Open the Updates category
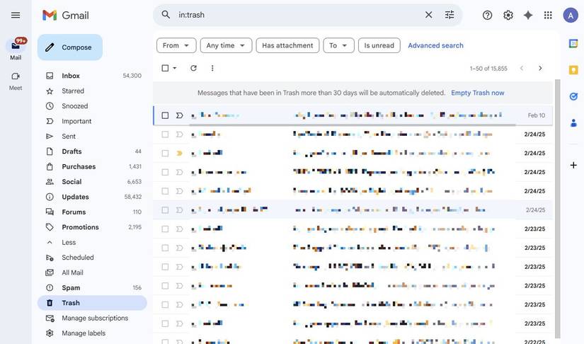 92,197
